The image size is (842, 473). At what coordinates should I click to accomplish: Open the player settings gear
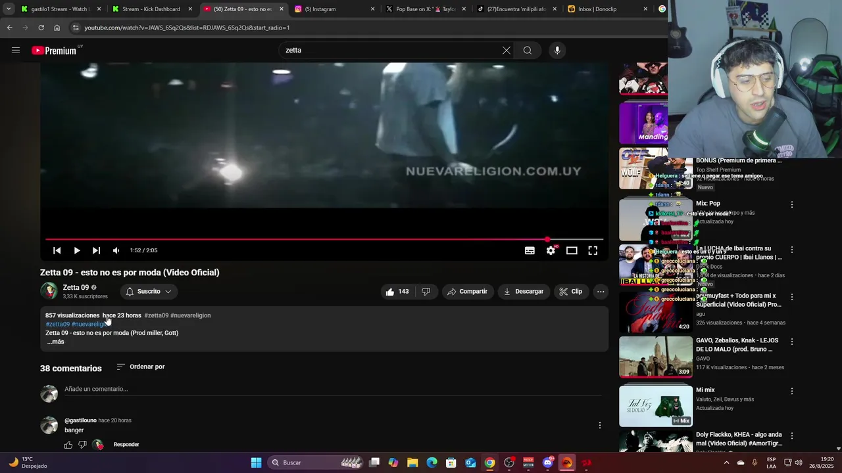click(551, 250)
